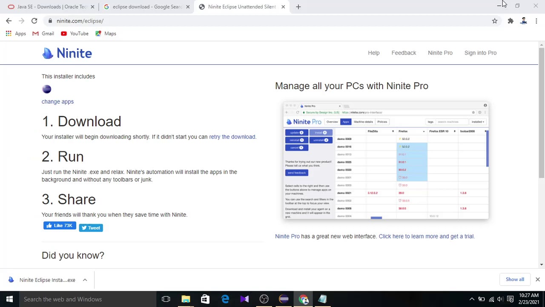Click the Twitter Tweet button

click(x=91, y=228)
